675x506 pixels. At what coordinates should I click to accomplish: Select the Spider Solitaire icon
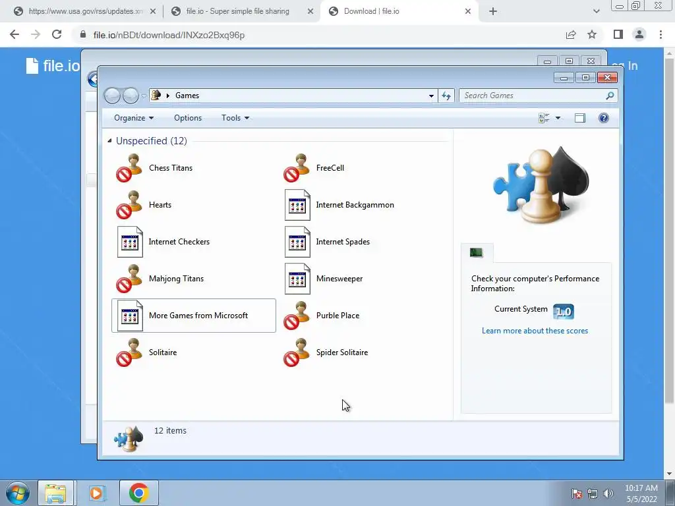tap(297, 352)
